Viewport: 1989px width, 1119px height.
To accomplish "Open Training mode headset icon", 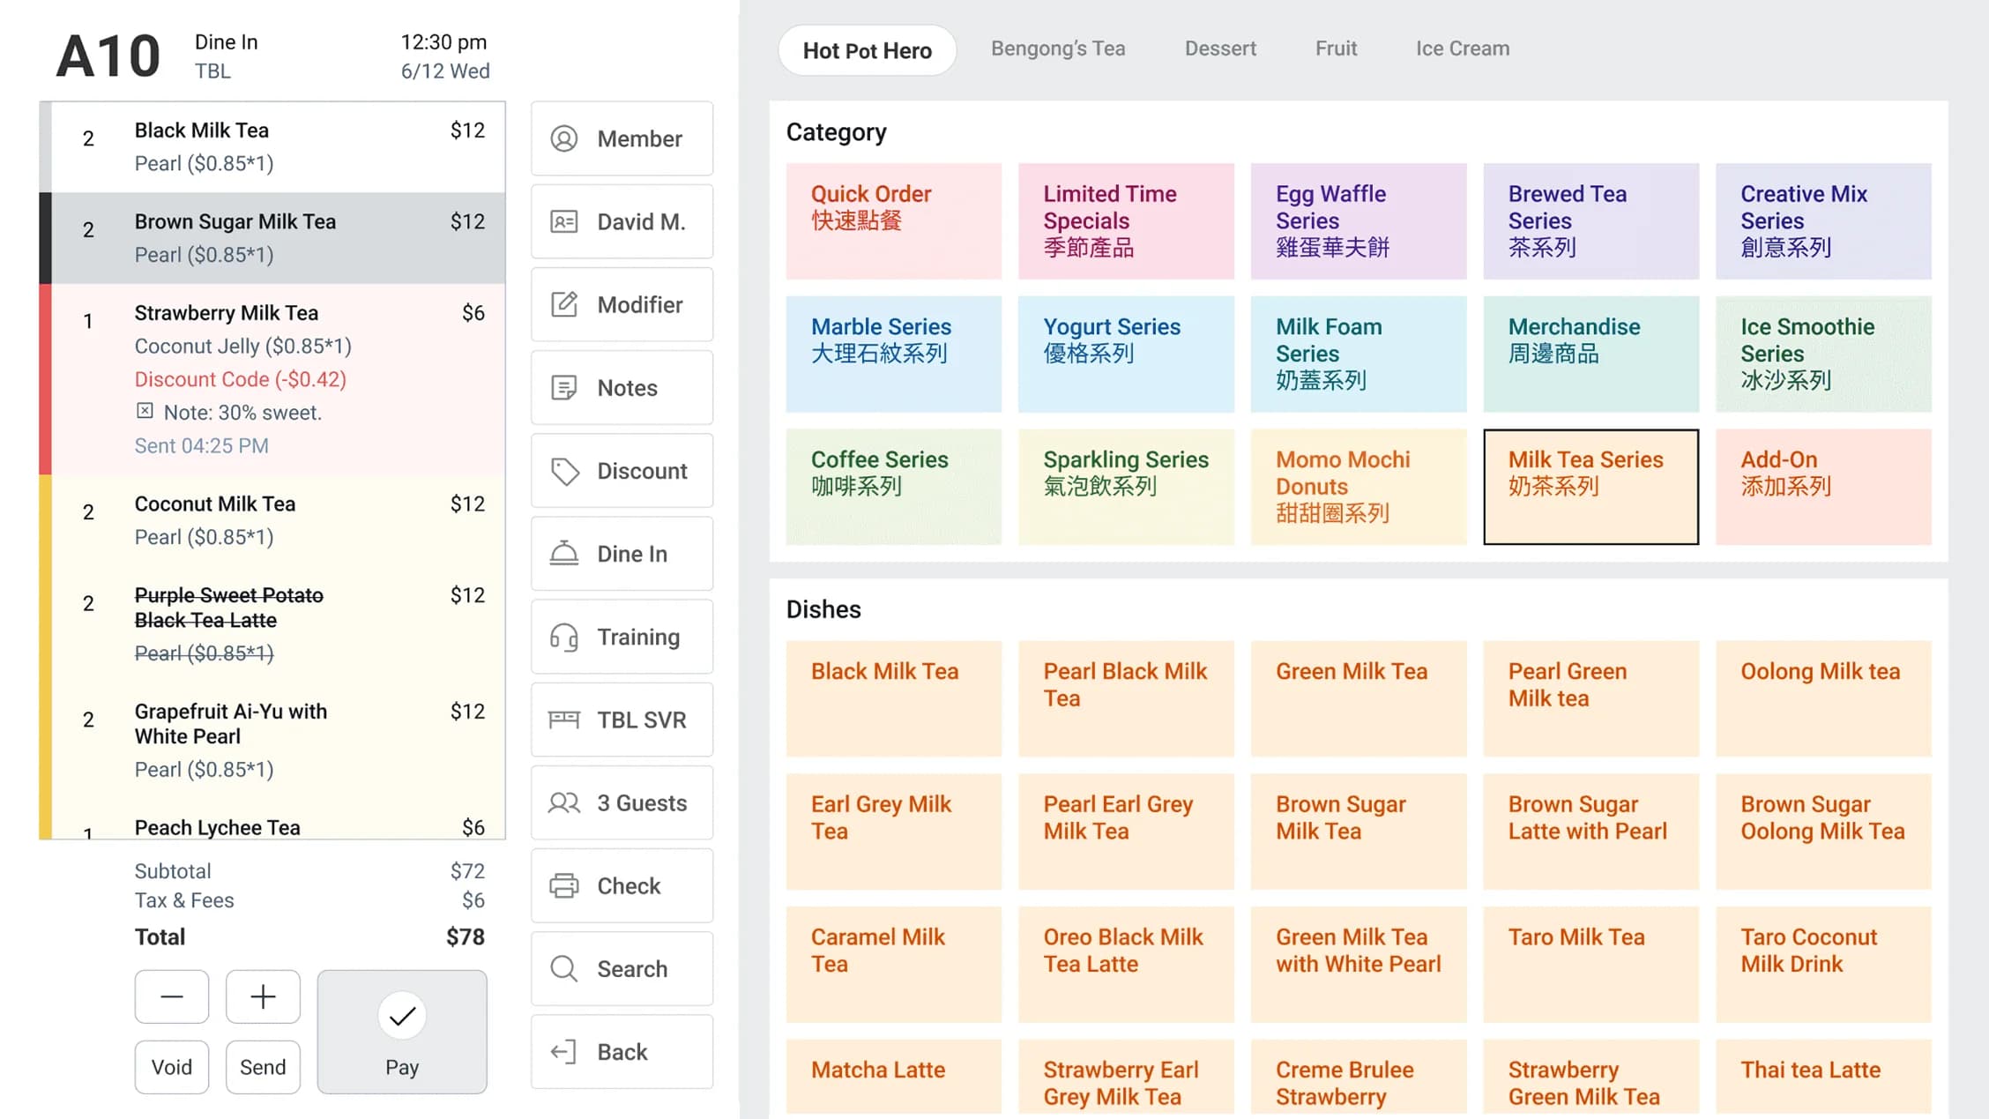I will pos(564,637).
